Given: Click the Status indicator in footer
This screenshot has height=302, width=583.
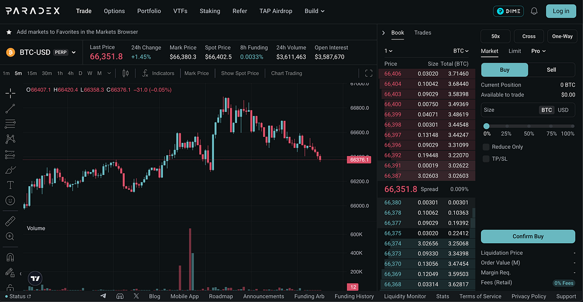Looking at the screenshot, I should (x=18, y=296).
